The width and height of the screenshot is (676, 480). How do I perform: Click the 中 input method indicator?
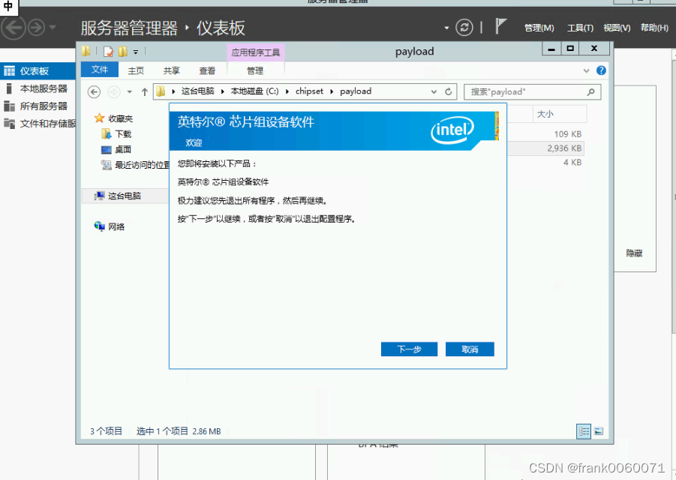[8, 6]
